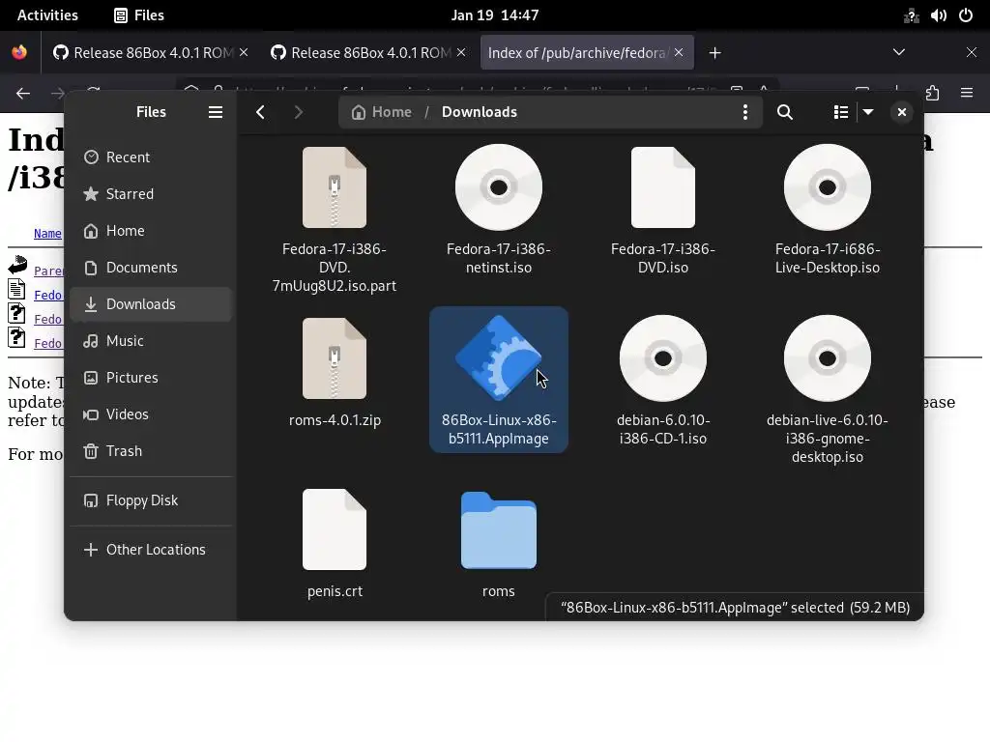The width and height of the screenshot is (990, 742).
Task: Select Fedora-17-i686-Live-Desktop.iso disc image
Action: click(x=828, y=210)
